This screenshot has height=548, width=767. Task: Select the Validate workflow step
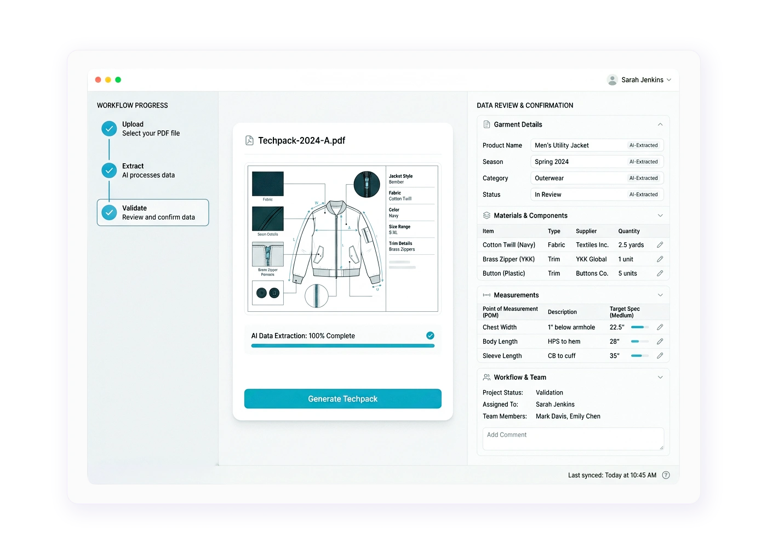point(152,213)
